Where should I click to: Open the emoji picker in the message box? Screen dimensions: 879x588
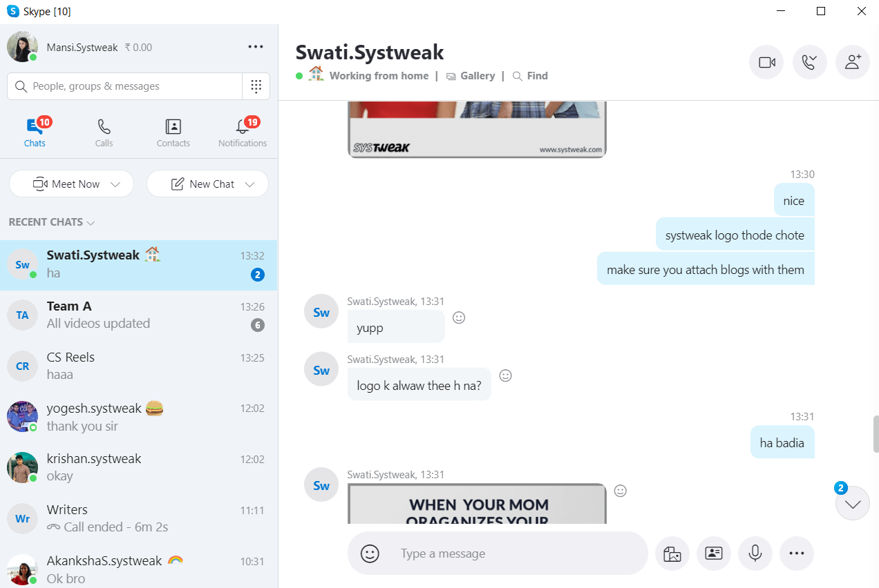pos(370,553)
